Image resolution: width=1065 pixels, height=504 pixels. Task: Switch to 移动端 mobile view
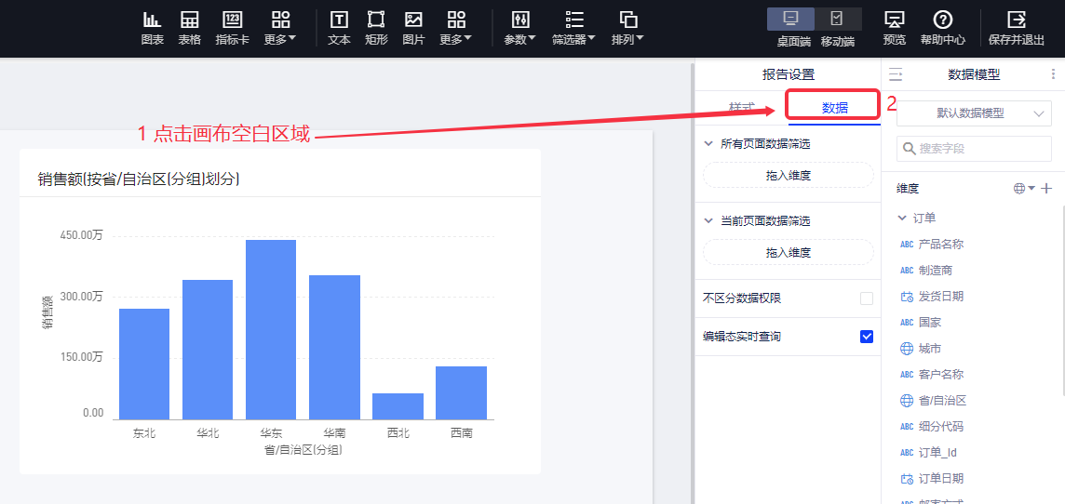[x=838, y=28]
